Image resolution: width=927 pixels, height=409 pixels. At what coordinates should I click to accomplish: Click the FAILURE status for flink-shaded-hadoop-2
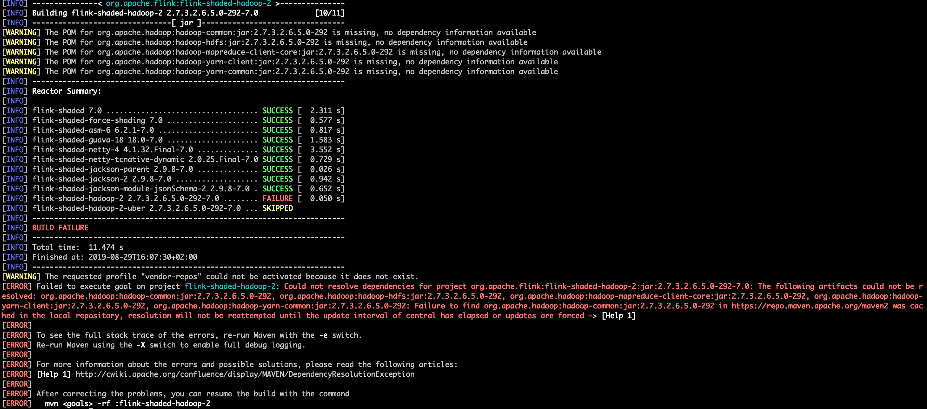point(277,199)
